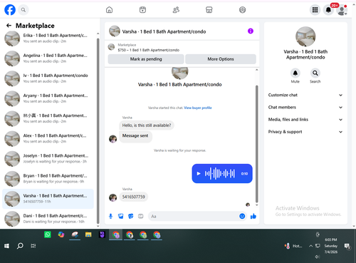Open File Explorer from taskbar

tap(88, 234)
